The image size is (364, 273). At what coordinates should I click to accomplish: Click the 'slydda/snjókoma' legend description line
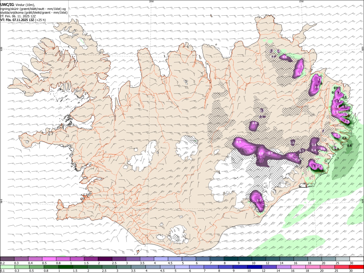click(34, 13)
